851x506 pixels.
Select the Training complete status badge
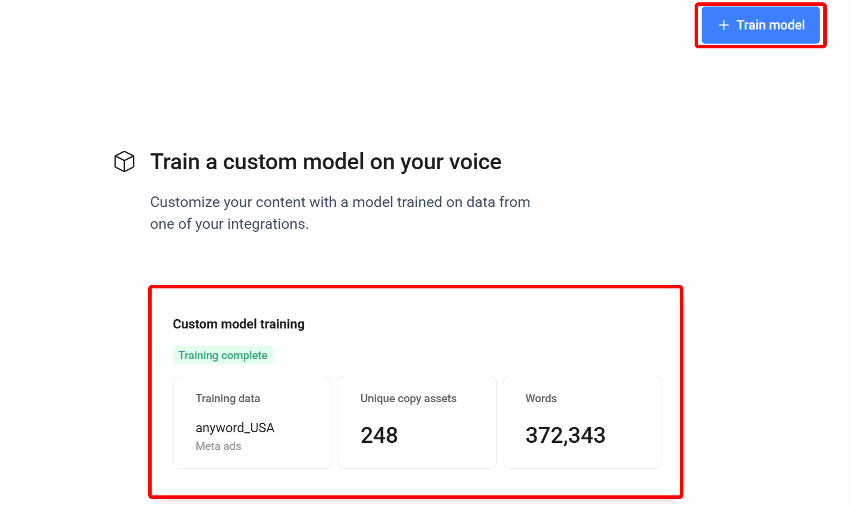[223, 356]
